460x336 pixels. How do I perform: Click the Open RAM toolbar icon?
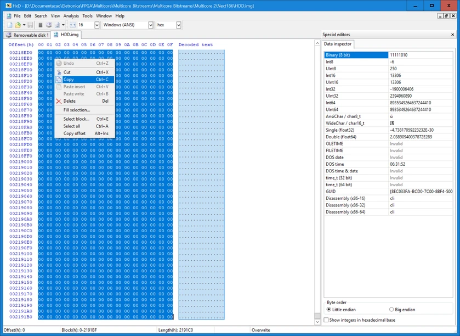[40, 25]
